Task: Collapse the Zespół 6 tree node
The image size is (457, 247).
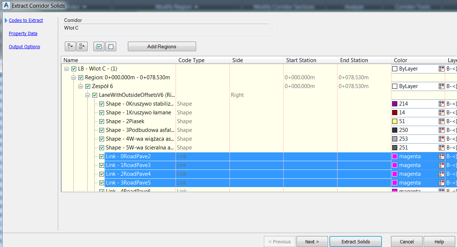Action: pos(80,86)
